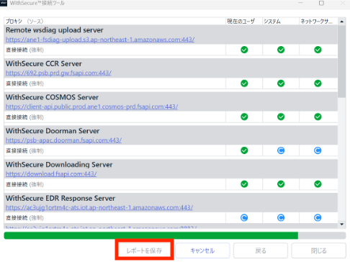The width and height of the screenshot is (350, 262).
Task: Click 直接接続 text under WithSecure COSMOS Server
Action: coord(17,117)
